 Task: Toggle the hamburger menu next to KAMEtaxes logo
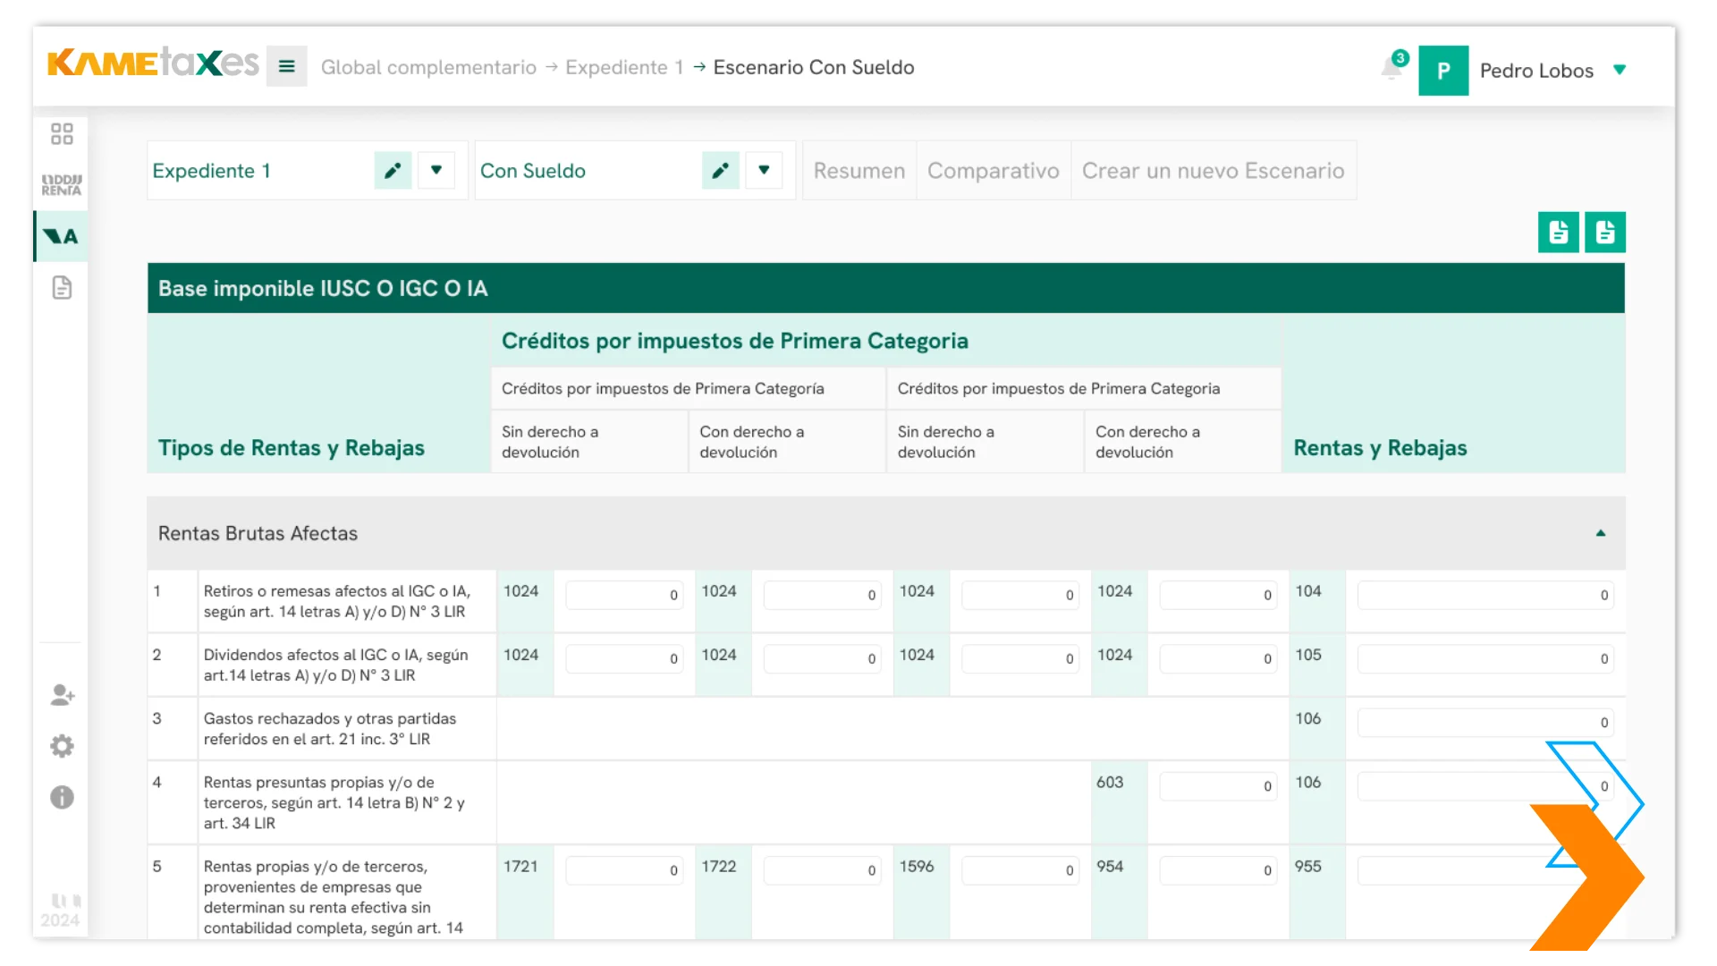click(286, 66)
